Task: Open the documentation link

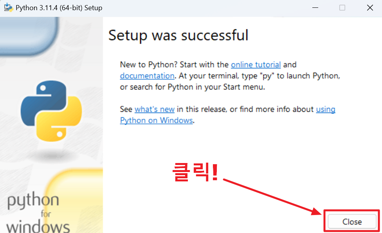Action: 147,76
